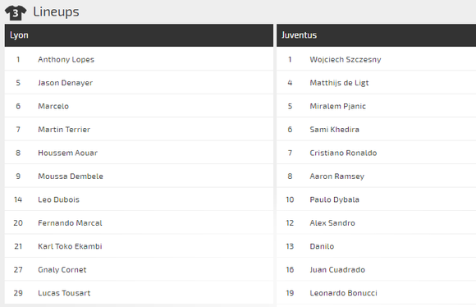Click the jersey icon beside Lineups
The height and width of the screenshot is (307, 476).
tap(16, 13)
